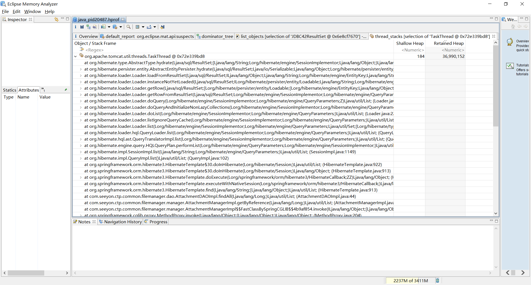
Task: Switch to the list_objects JDBC42ResultSet tab
Action: (301, 36)
